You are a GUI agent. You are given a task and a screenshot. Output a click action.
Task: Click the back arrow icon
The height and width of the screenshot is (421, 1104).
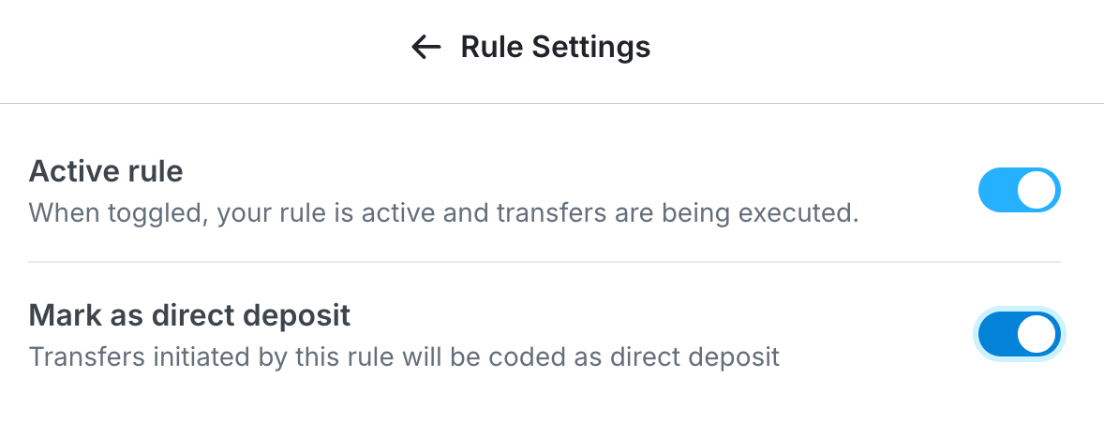tap(426, 47)
